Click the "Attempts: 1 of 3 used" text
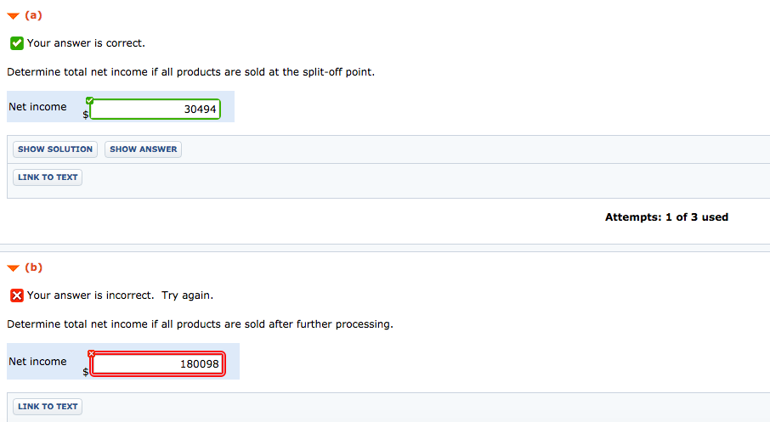770x422 pixels. coord(666,217)
